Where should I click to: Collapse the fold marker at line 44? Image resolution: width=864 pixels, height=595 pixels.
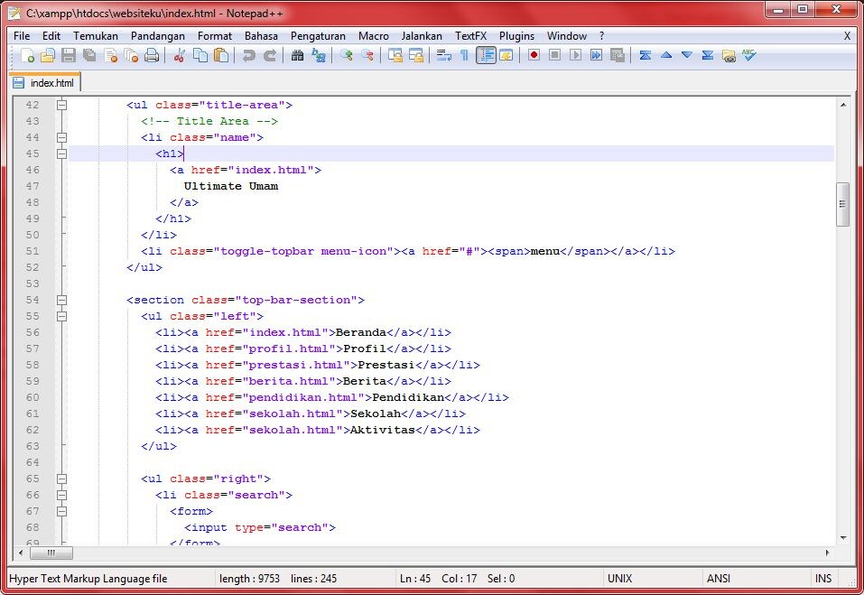pyautogui.click(x=61, y=137)
